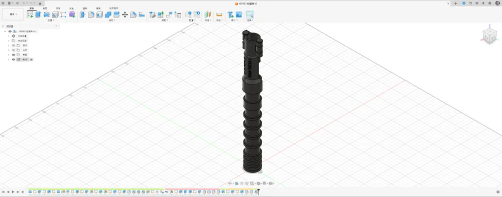
Task: Click the Insert Image icon
Action: [238, 14]
